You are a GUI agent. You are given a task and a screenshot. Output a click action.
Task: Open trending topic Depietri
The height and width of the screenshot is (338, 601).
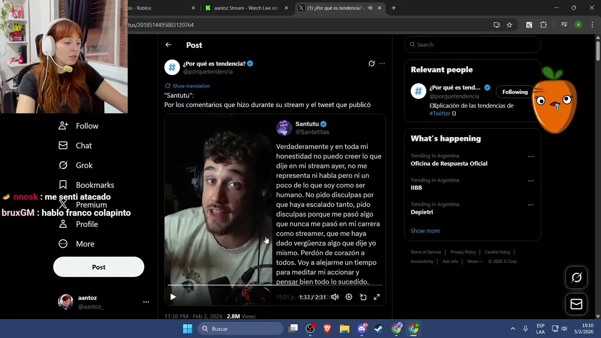tap(422, 212)
